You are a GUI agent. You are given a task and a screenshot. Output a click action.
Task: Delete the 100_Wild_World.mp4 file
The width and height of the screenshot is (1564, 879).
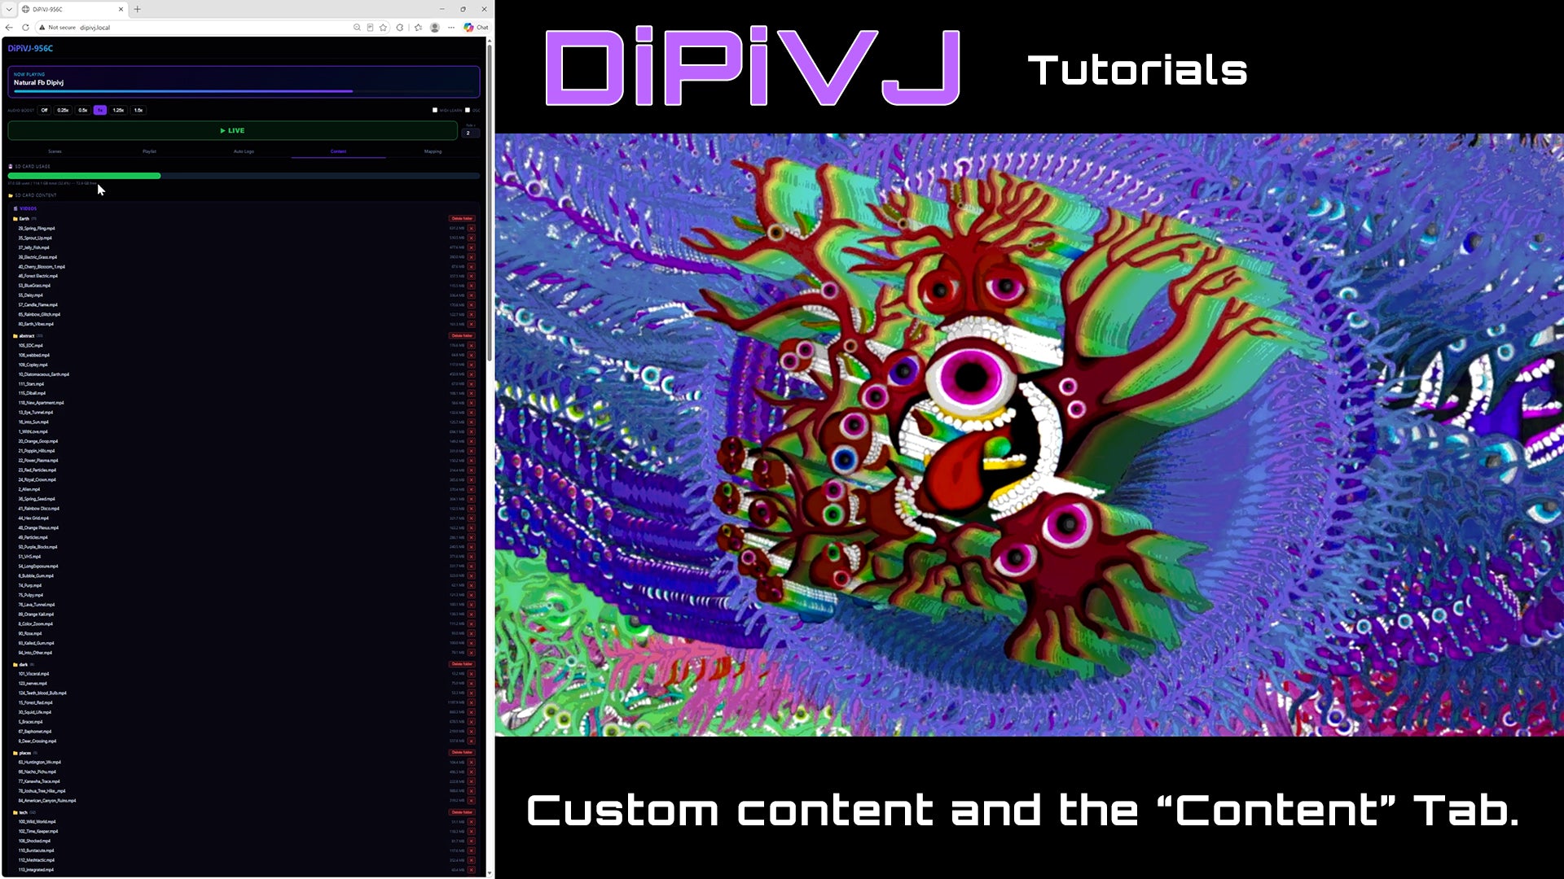(471, 822)
